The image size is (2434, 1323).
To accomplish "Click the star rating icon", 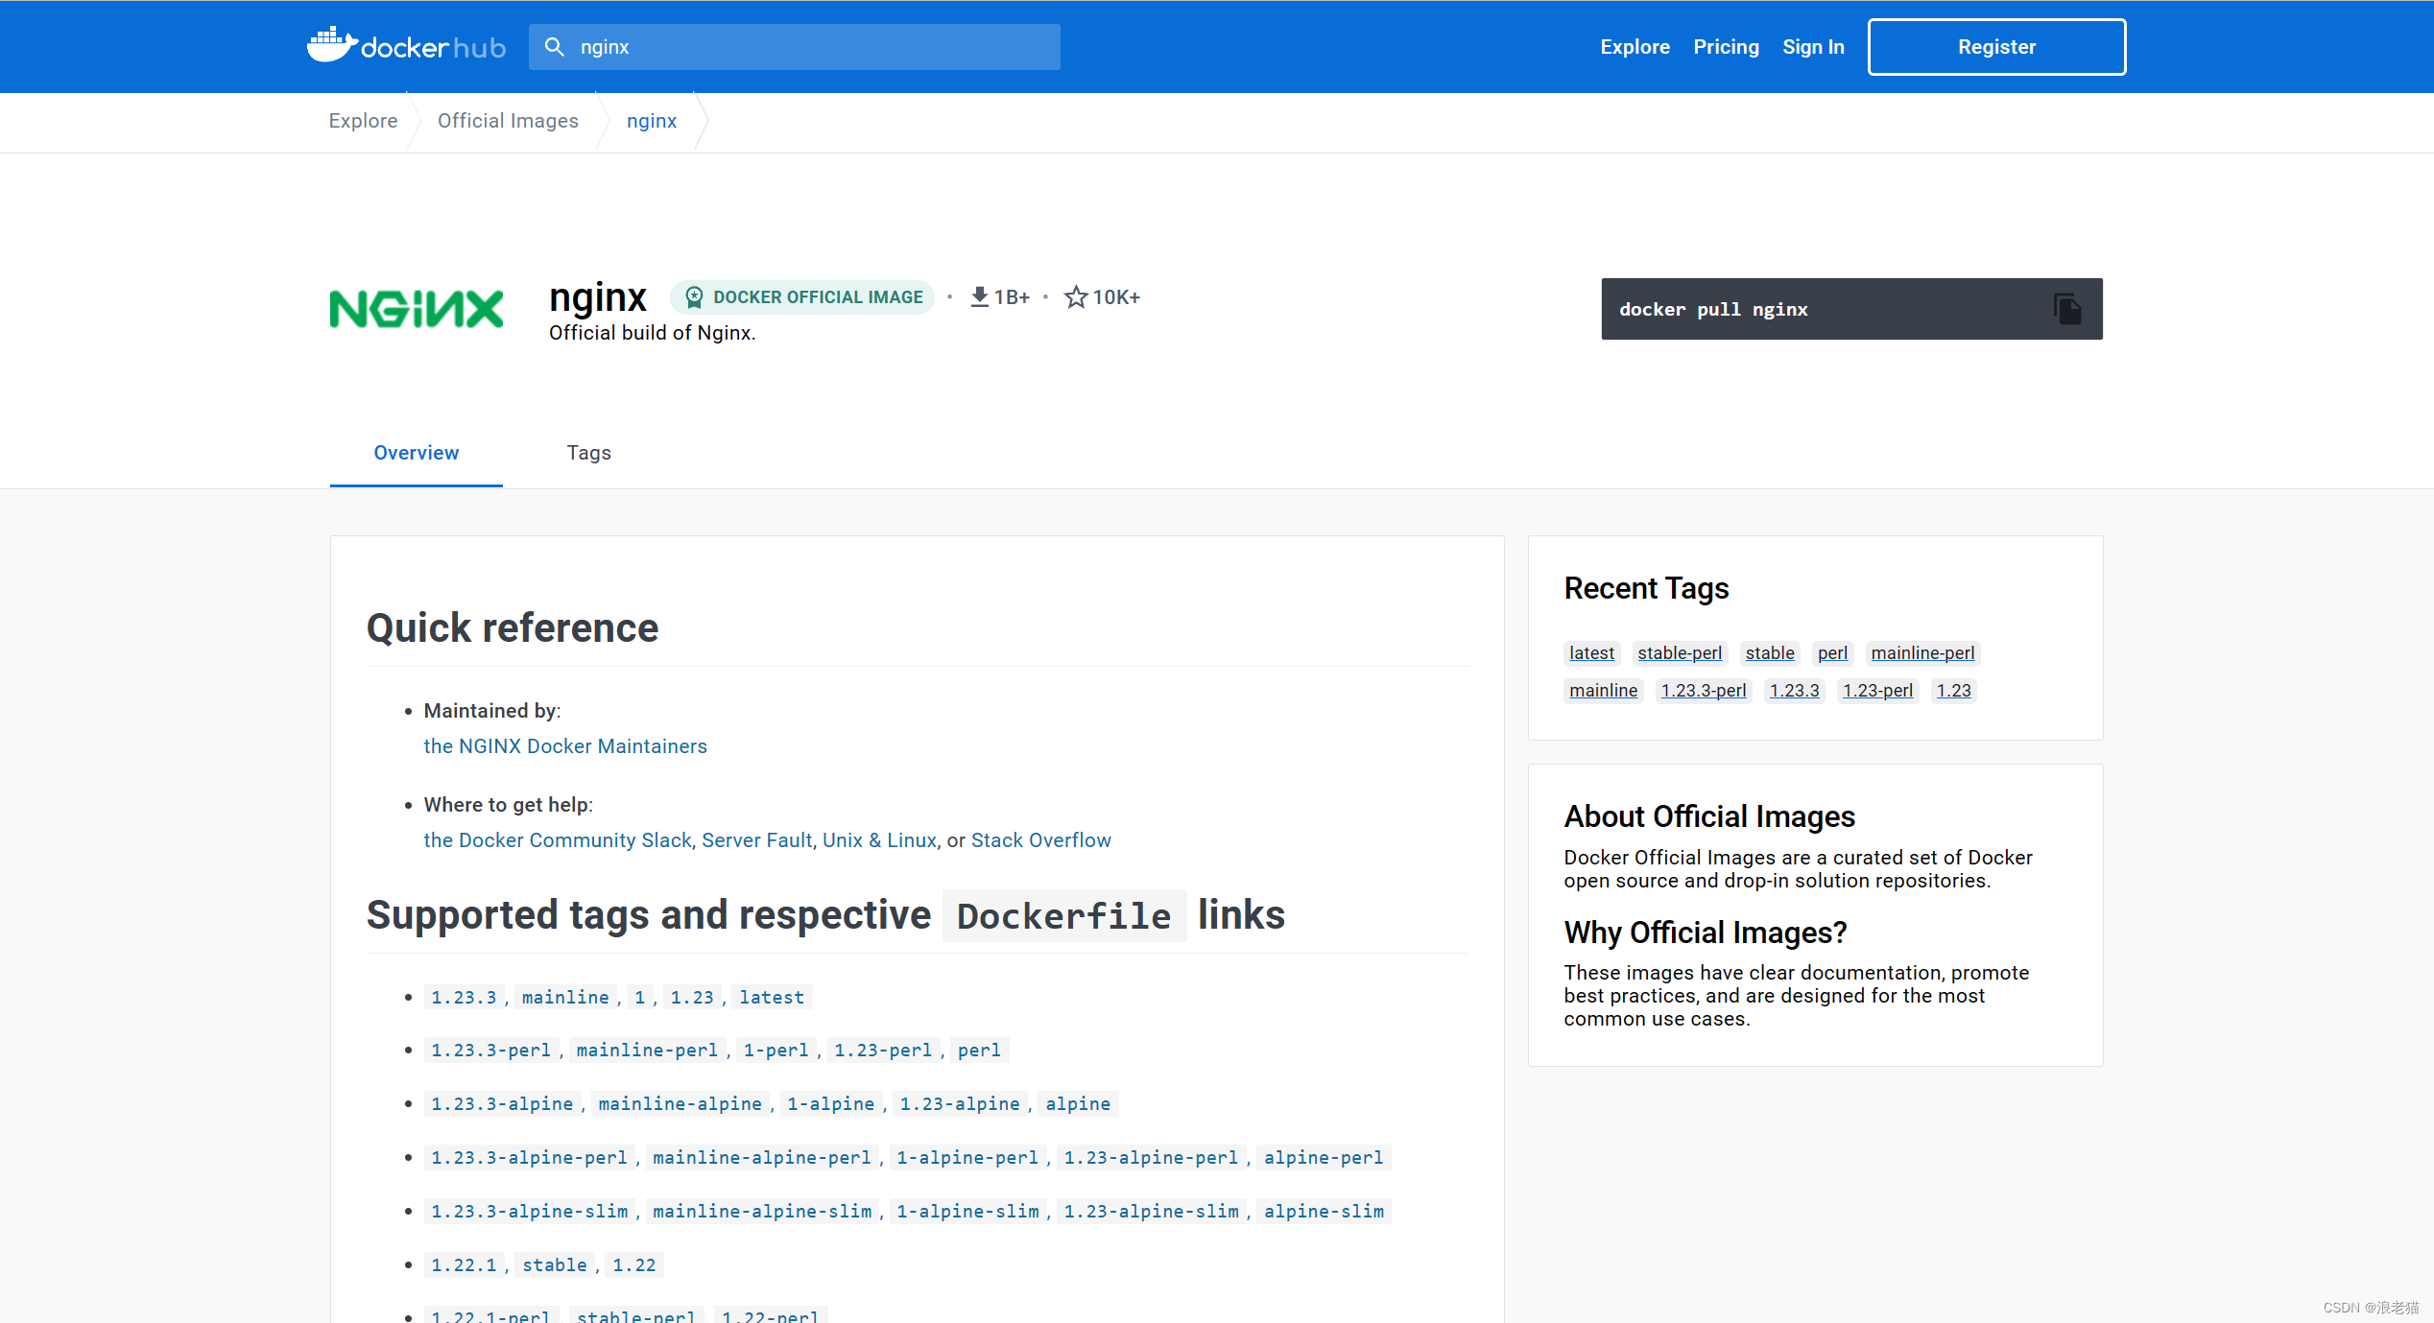I will pos(1075,297).
